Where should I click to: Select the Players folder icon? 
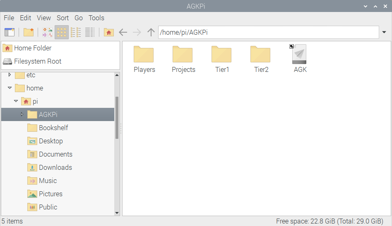[x=144, y=55]
